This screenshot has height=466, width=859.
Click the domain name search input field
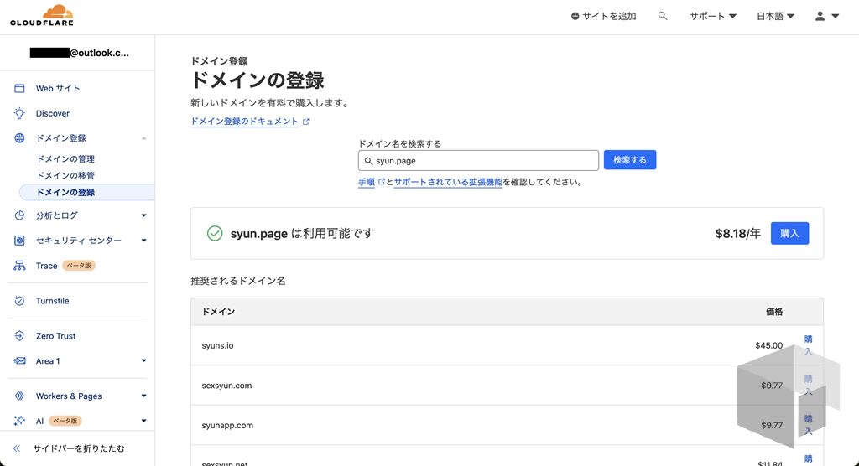[478, 160]
